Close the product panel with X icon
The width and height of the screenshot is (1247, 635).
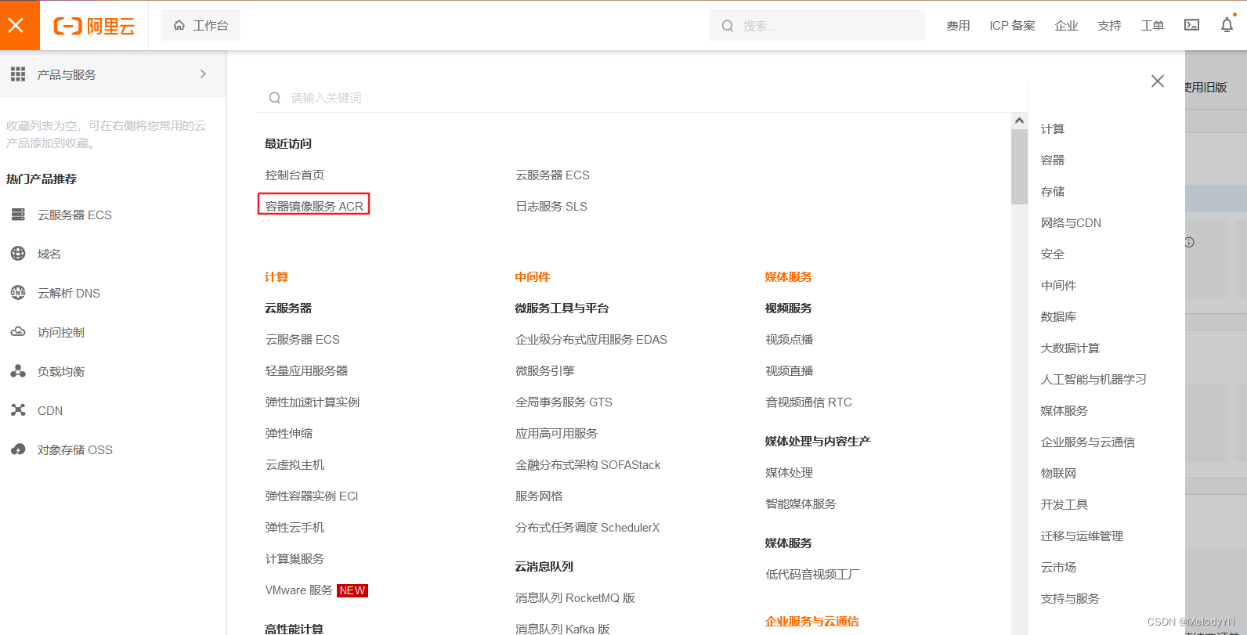[x=1158, y=81]
